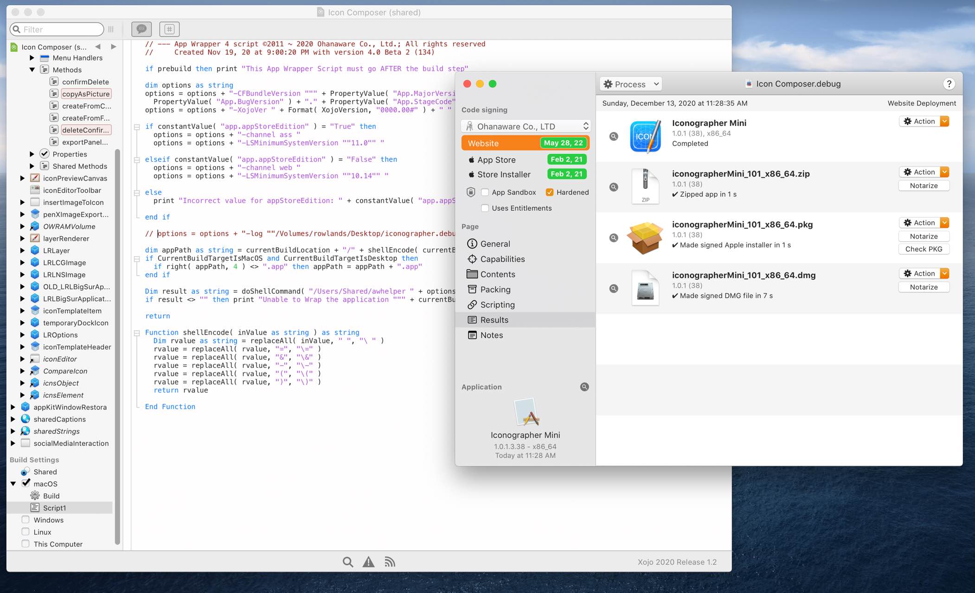Toggle the Hardened checkbox

click(550, 192)
